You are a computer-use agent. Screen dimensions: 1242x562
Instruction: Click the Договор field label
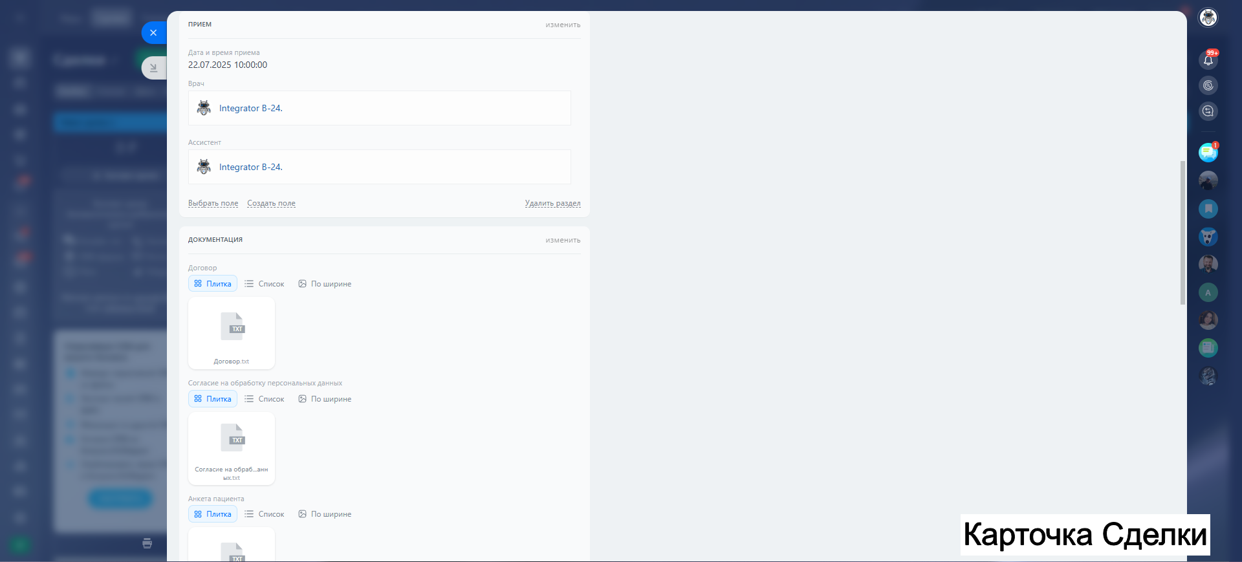202,268
